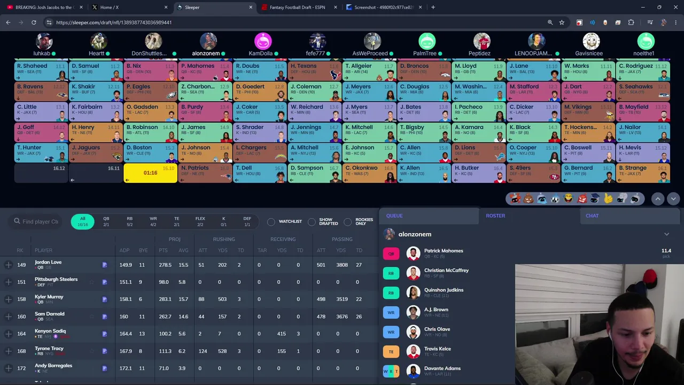
Task: Add Pittsburgh Steelers with the plus icon
Action: pyautogui.click(x=8, y=282)
